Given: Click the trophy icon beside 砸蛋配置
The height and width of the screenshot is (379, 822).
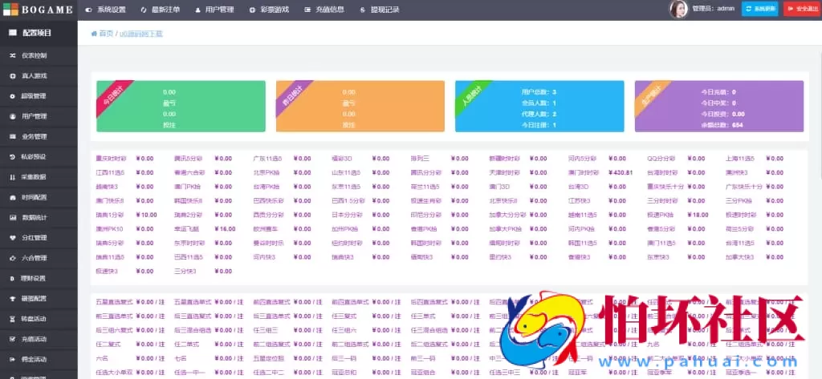Looking at the screenshot, I should point(12,298).
